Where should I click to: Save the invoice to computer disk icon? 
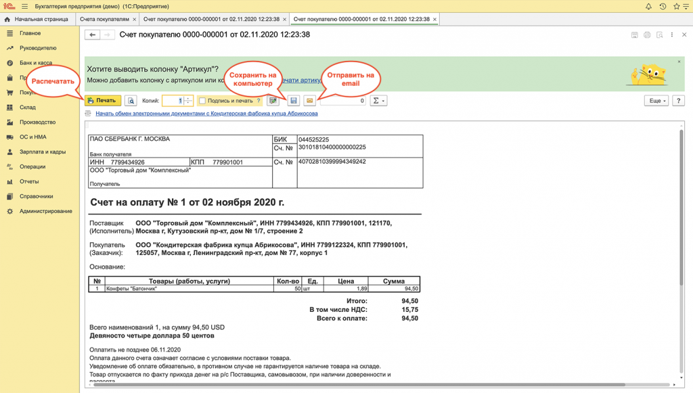(x=294, y=101)
